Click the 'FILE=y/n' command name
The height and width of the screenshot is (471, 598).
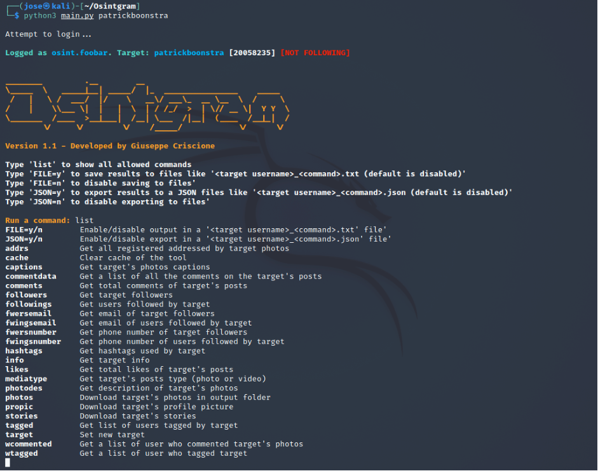(x=24, y=229)
